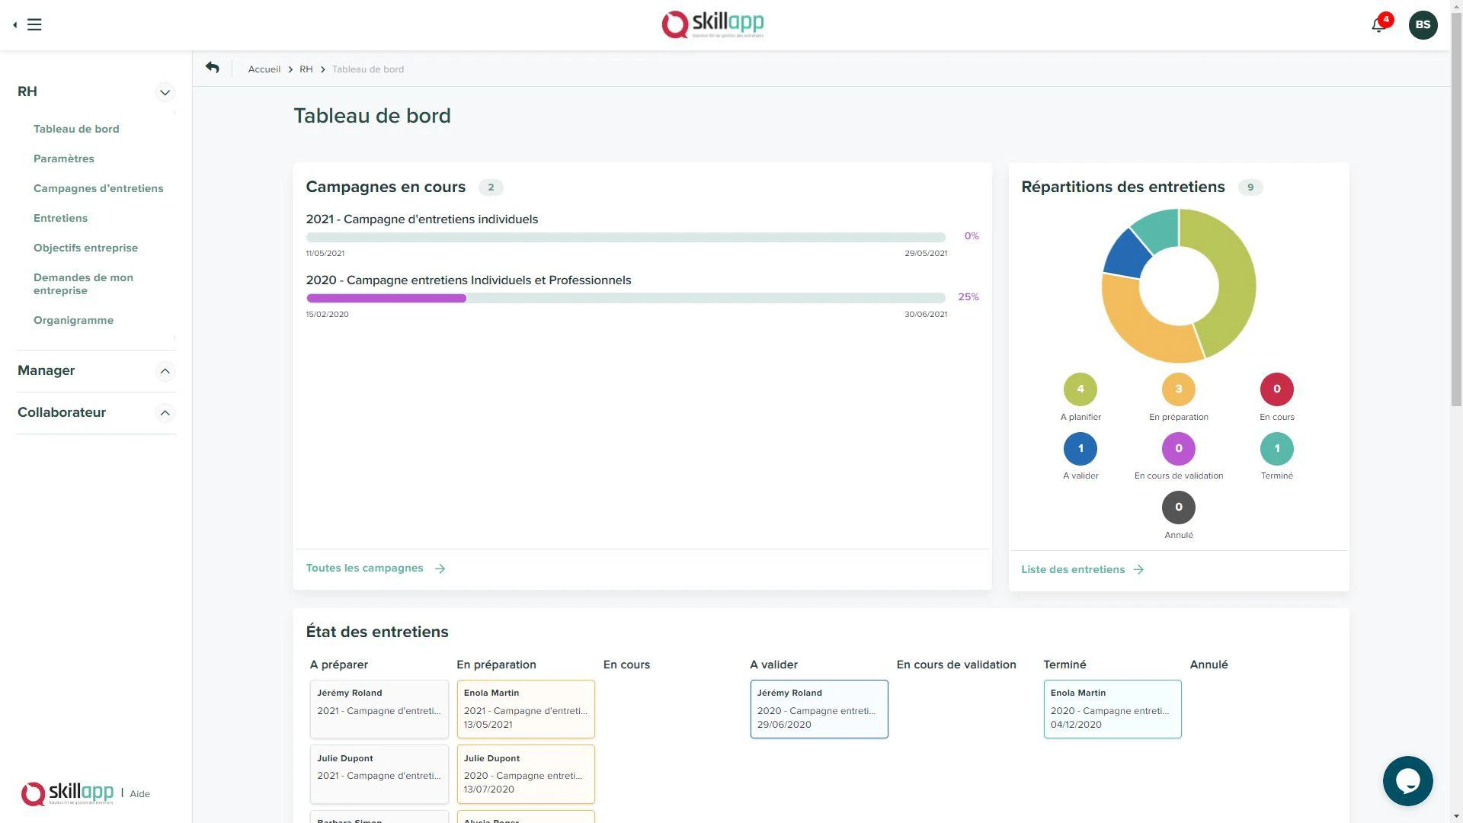Image resolution: width=1463 pixels, height=823 pixels.
Task: Open the chat support bubble
Action: 1407,780
